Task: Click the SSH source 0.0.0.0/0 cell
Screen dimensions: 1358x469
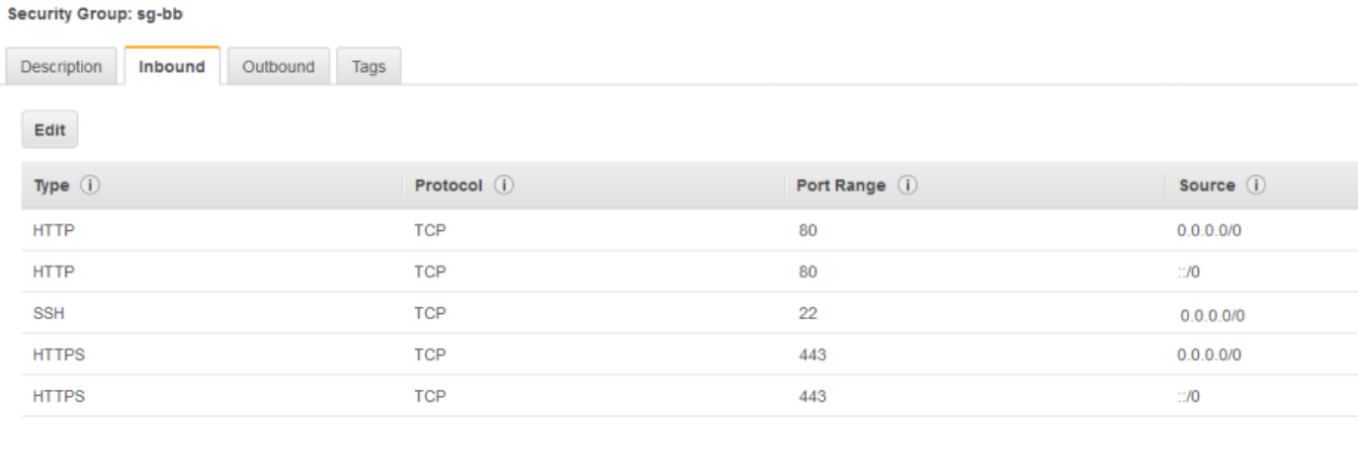Action: [1212, 315]
